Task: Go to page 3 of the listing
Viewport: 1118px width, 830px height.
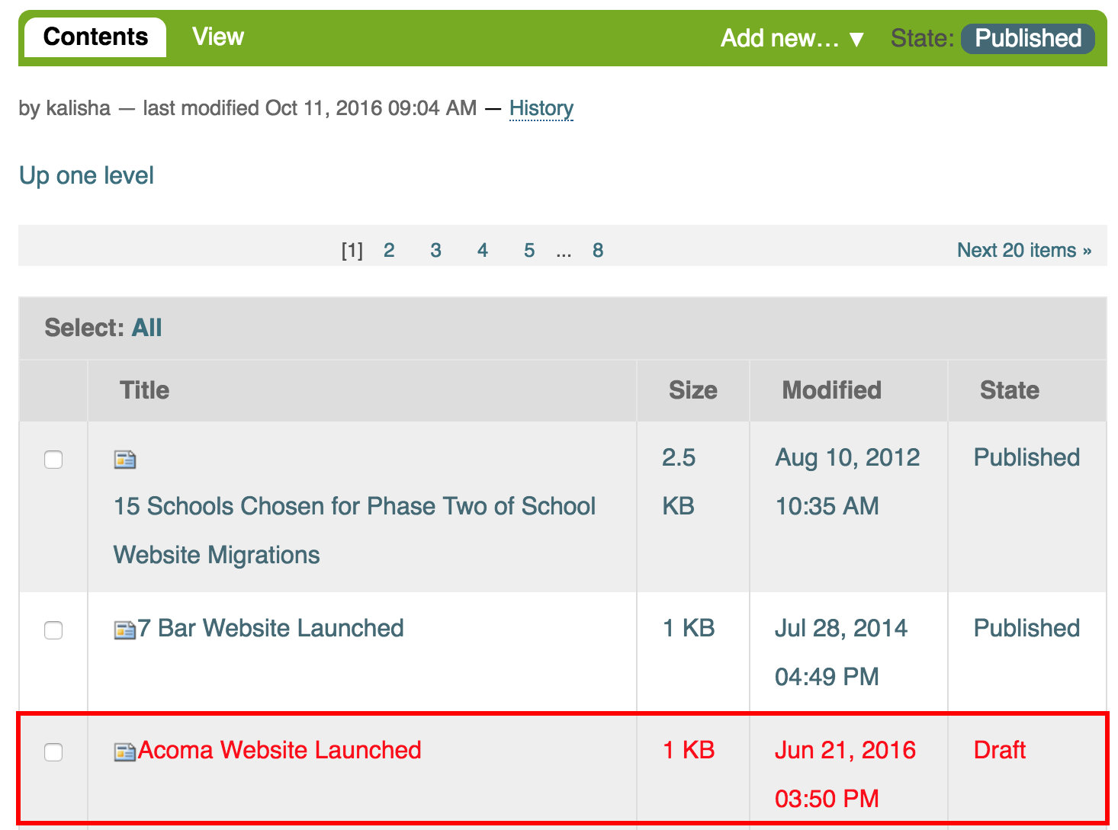Action: click(x=435, y=250)
